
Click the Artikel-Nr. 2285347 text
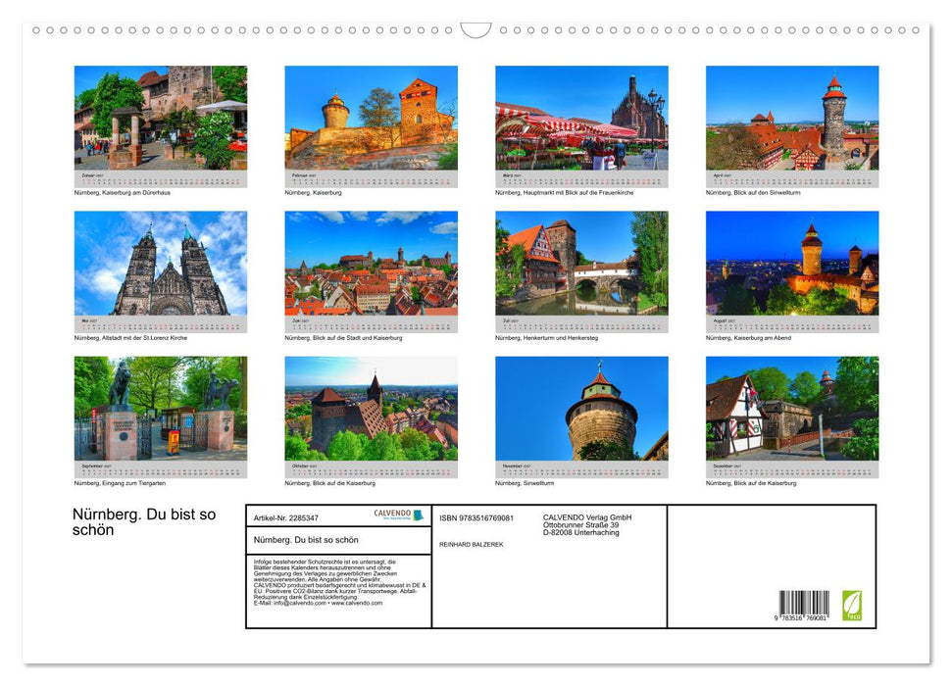tap(286, 517)
